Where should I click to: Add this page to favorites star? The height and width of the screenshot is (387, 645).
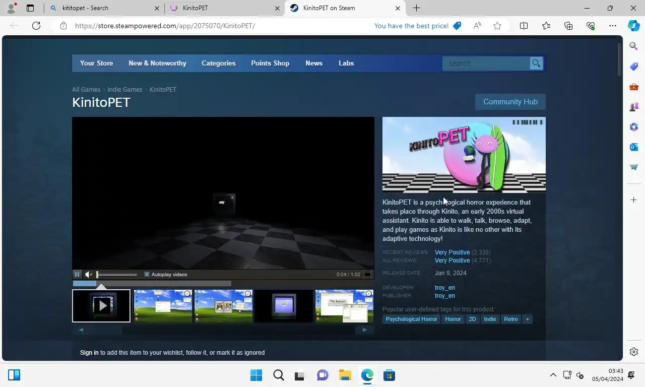(x=497, y=26)
